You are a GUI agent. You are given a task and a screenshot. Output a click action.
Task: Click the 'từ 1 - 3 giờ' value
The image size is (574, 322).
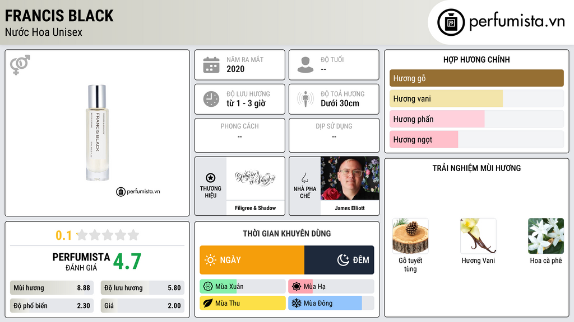click(x=246, y=103)
